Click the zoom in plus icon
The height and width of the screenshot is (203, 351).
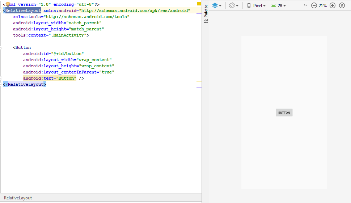[333, 6]
